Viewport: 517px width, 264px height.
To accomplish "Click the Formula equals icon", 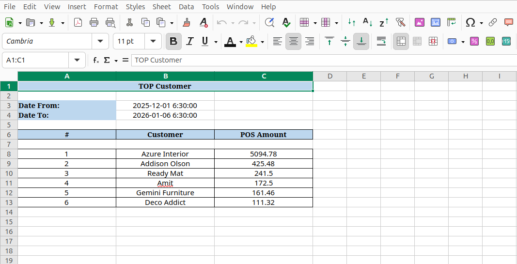I will pos(125,60).
